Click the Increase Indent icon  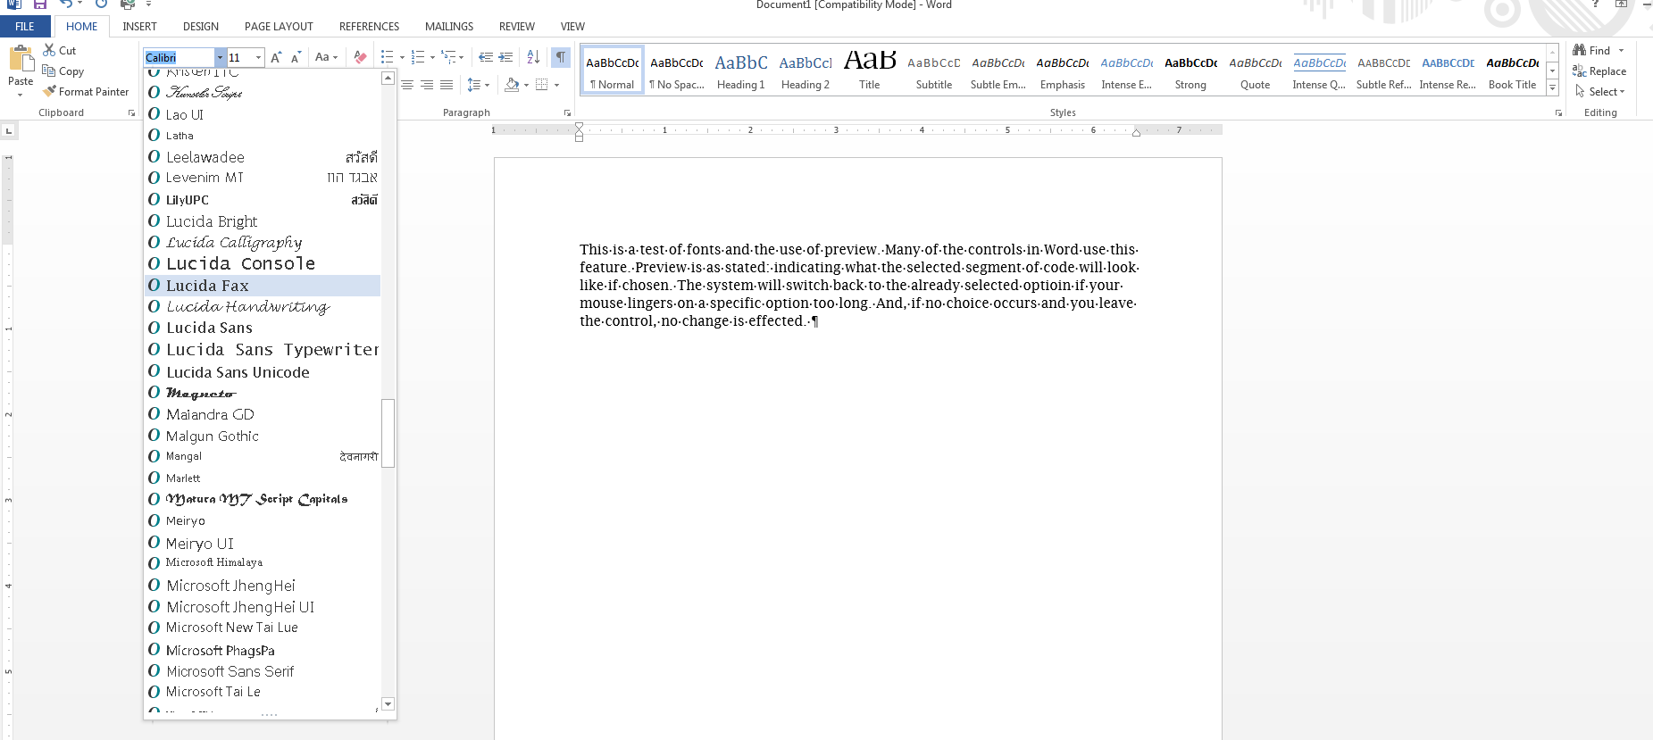(x=505, y=57)
